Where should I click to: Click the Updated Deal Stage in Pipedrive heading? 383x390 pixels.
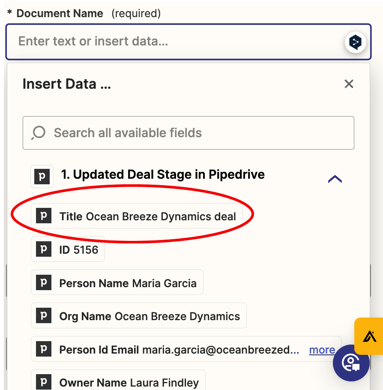163,175
